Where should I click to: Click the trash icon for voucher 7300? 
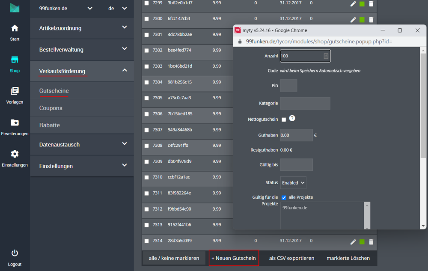[371, 19]
